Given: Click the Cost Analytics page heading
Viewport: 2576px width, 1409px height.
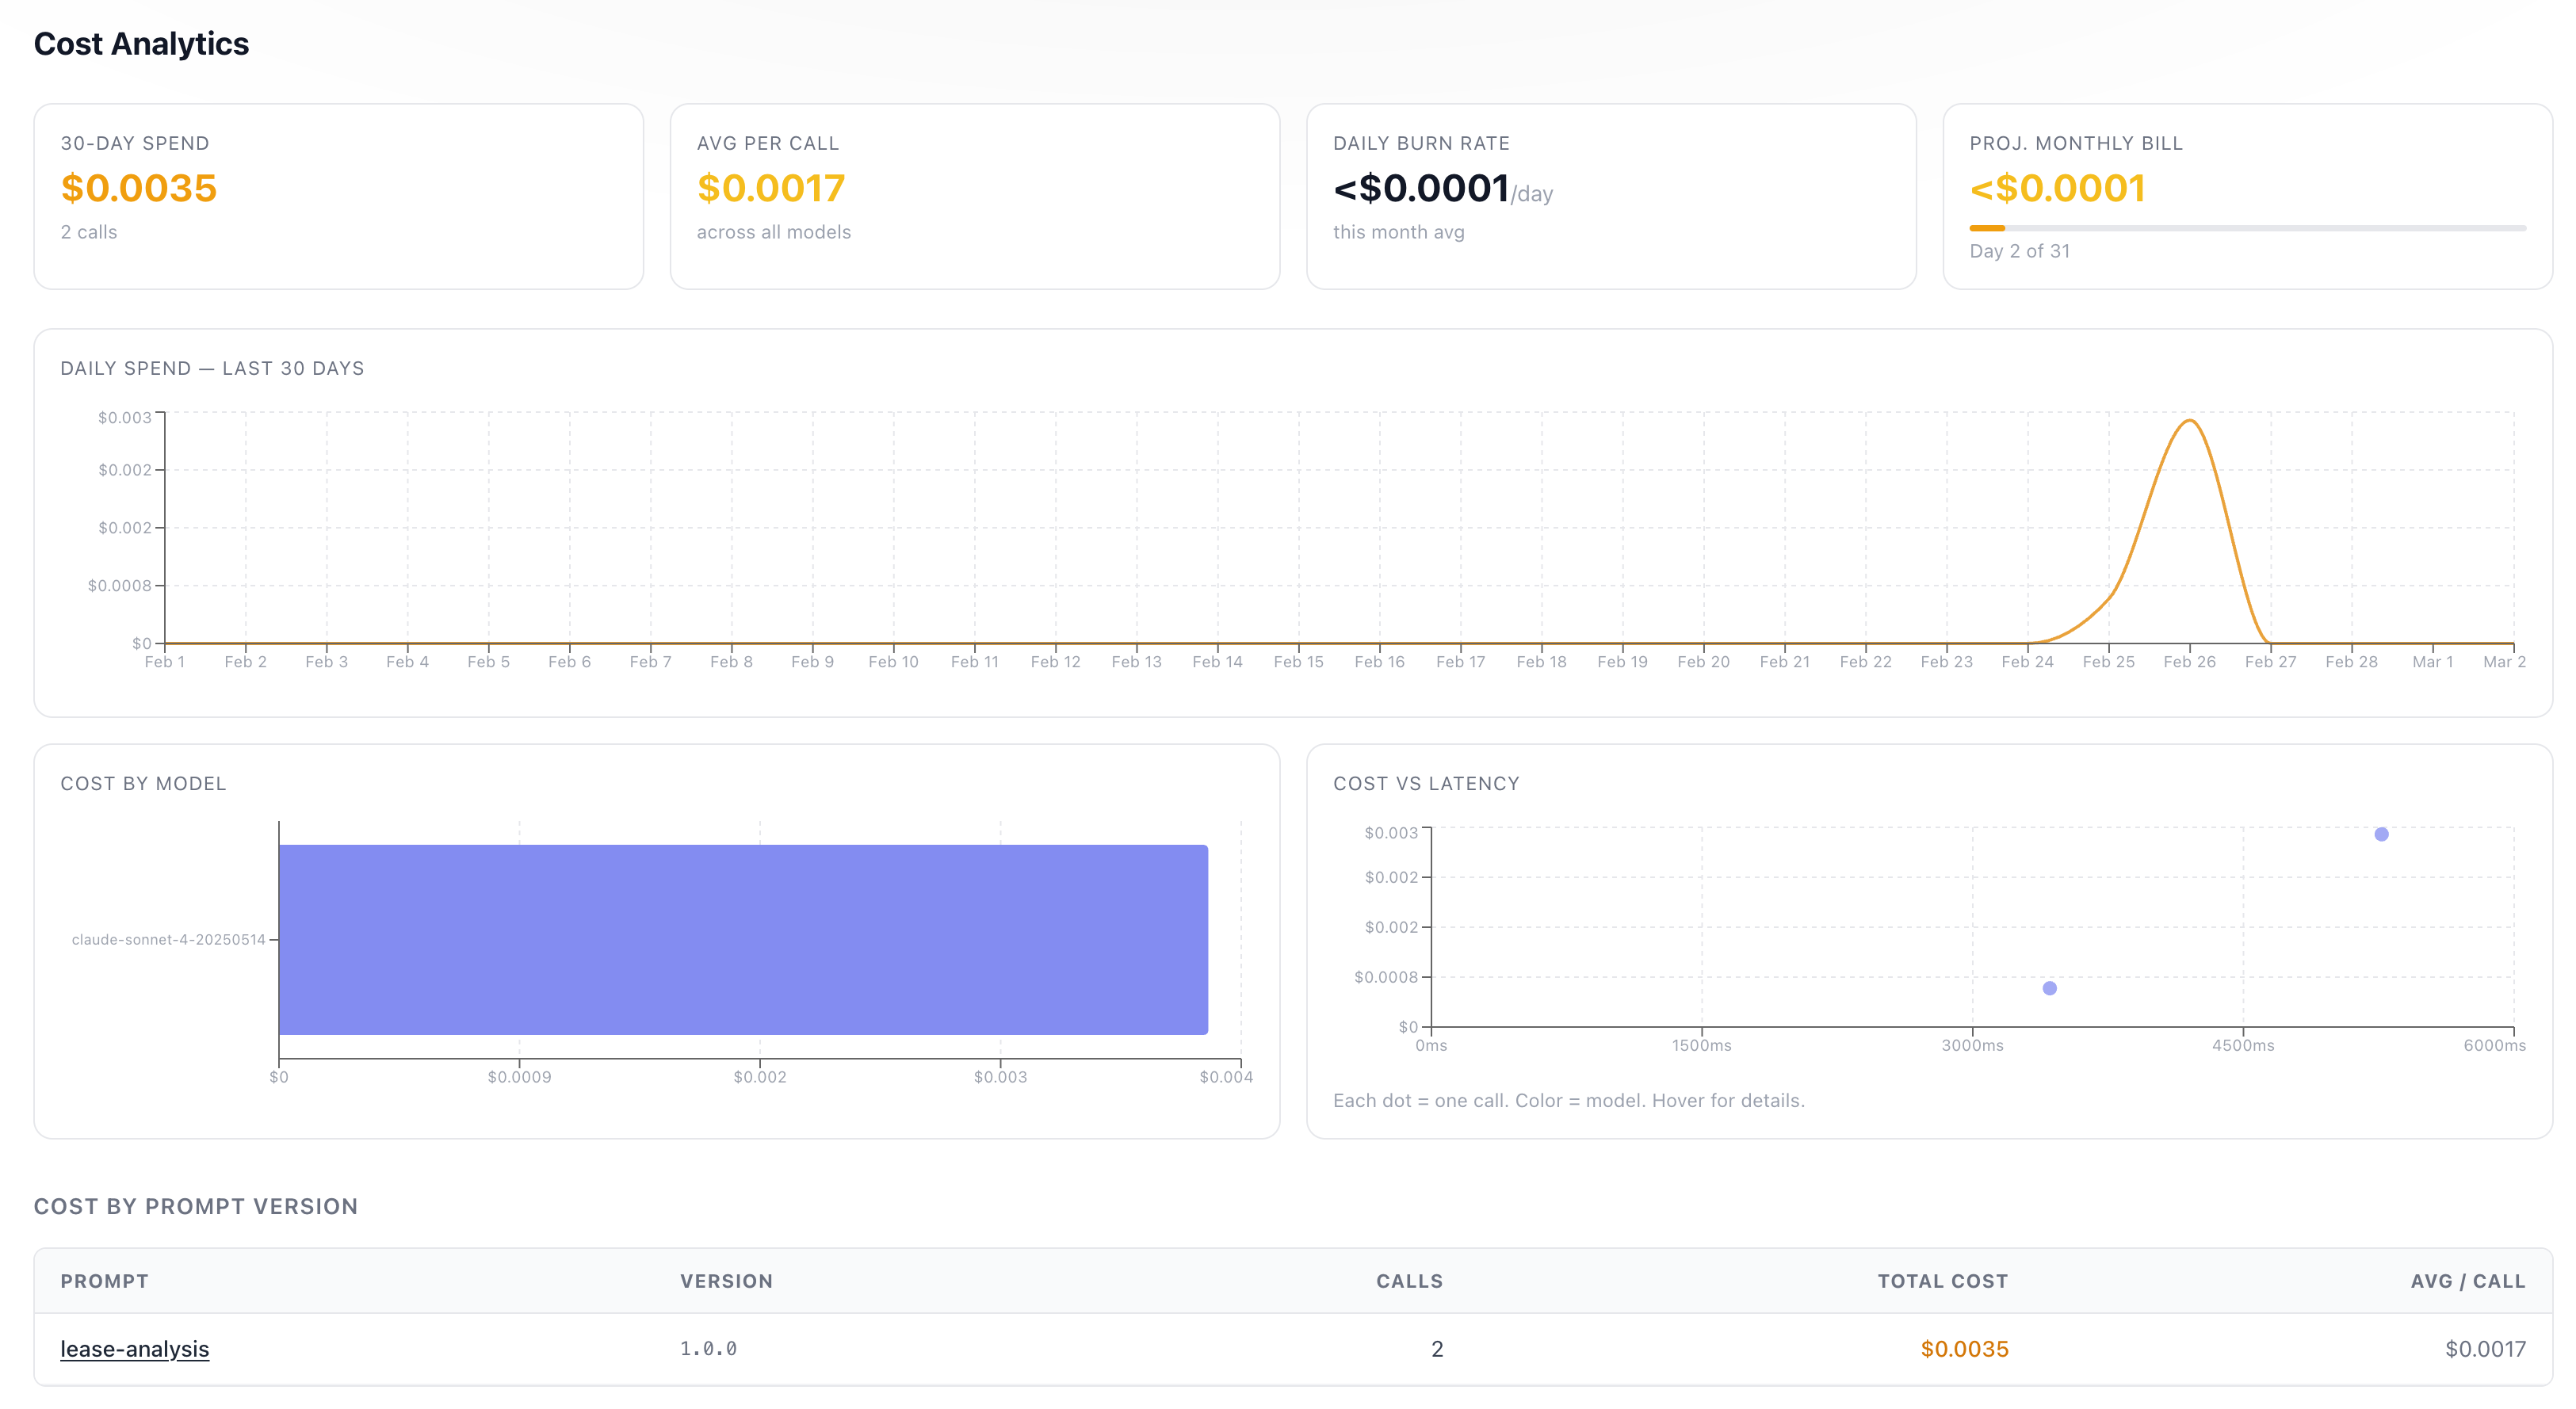Looking at the screenshot, I should click(x=141, y=43).
